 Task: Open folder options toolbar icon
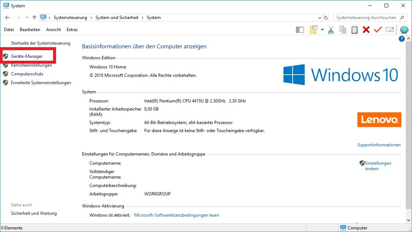click(x=314, y=30)
